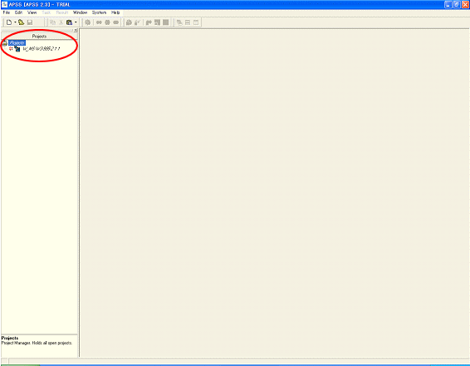Open the New document dropdown arrow
The width and height of the screenshot is (470, 366).
point(15,22)
